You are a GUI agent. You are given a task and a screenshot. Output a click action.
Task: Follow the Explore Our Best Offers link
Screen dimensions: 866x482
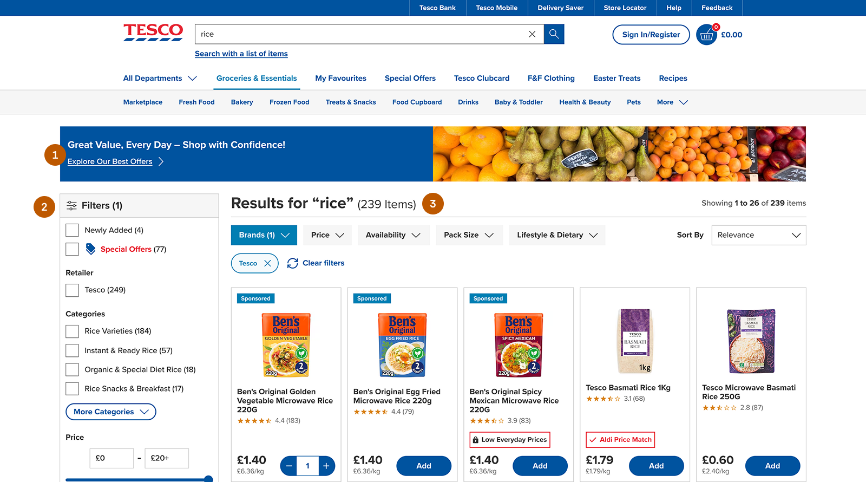pyautogui.click(x=110, y=161)
